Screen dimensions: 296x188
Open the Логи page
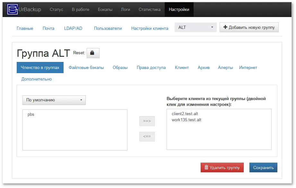tap(125, 9)
